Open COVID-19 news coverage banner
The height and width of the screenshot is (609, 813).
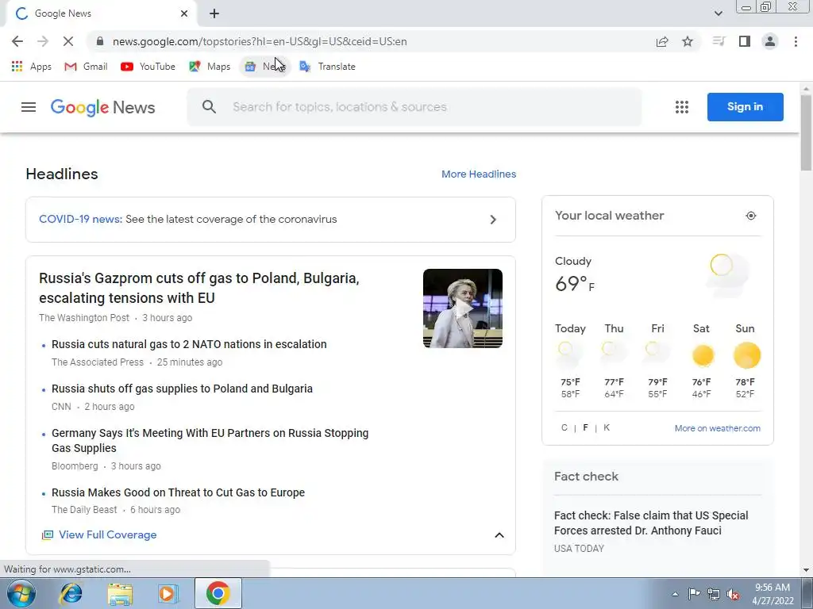271,219
